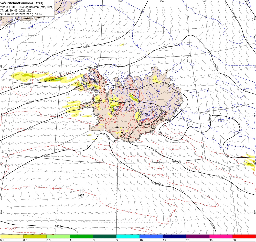Select the light green 0.5 legend swatch
The width and height of the screenshot is (256, 242).
pyautogui.click(x=58, y=236)
